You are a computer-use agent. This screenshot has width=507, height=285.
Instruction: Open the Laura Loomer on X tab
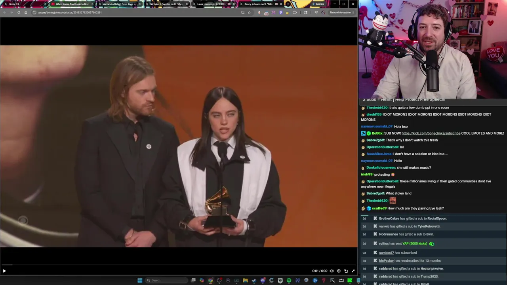click(x=213, y=4)
